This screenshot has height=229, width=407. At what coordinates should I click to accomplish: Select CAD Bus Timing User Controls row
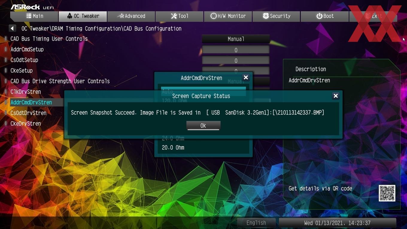(x=49, y=39)
